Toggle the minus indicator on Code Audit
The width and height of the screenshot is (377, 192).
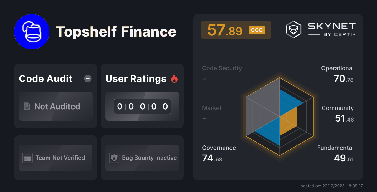tap(87, 78)
